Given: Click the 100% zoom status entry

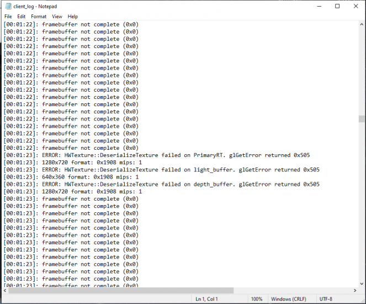Looking at the screenshot, I should click(257, 299).
